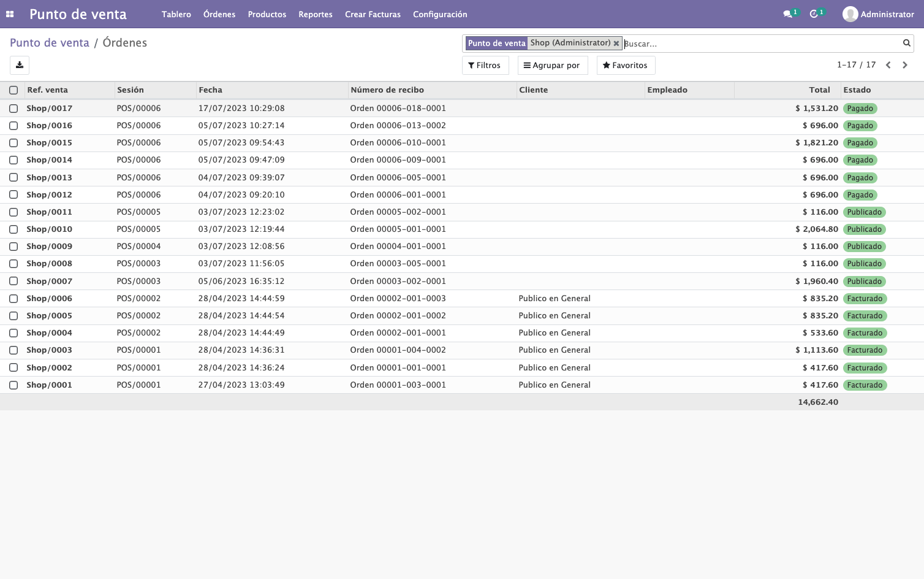
Task: Remove the Shop (Administrator) filter facet
Action: click(x=616, y=44)
